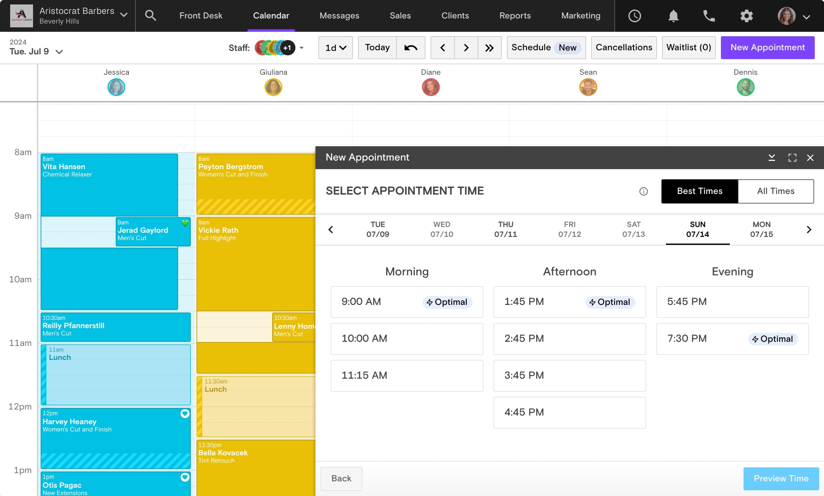824x496 pixels.
Task: Click the purple New Appointment button
Action: coord(767,47)
